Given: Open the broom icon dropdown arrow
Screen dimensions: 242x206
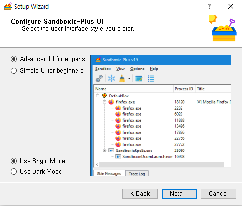Looking at the screenshot, I should coord(129,79).
